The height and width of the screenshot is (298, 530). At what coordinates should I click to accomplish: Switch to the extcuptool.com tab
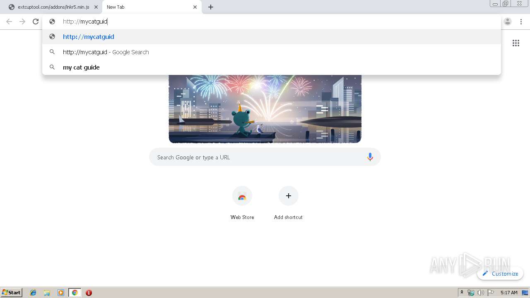tap(53, 7)
